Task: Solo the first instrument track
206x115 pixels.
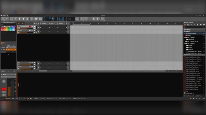Action: 32,27
